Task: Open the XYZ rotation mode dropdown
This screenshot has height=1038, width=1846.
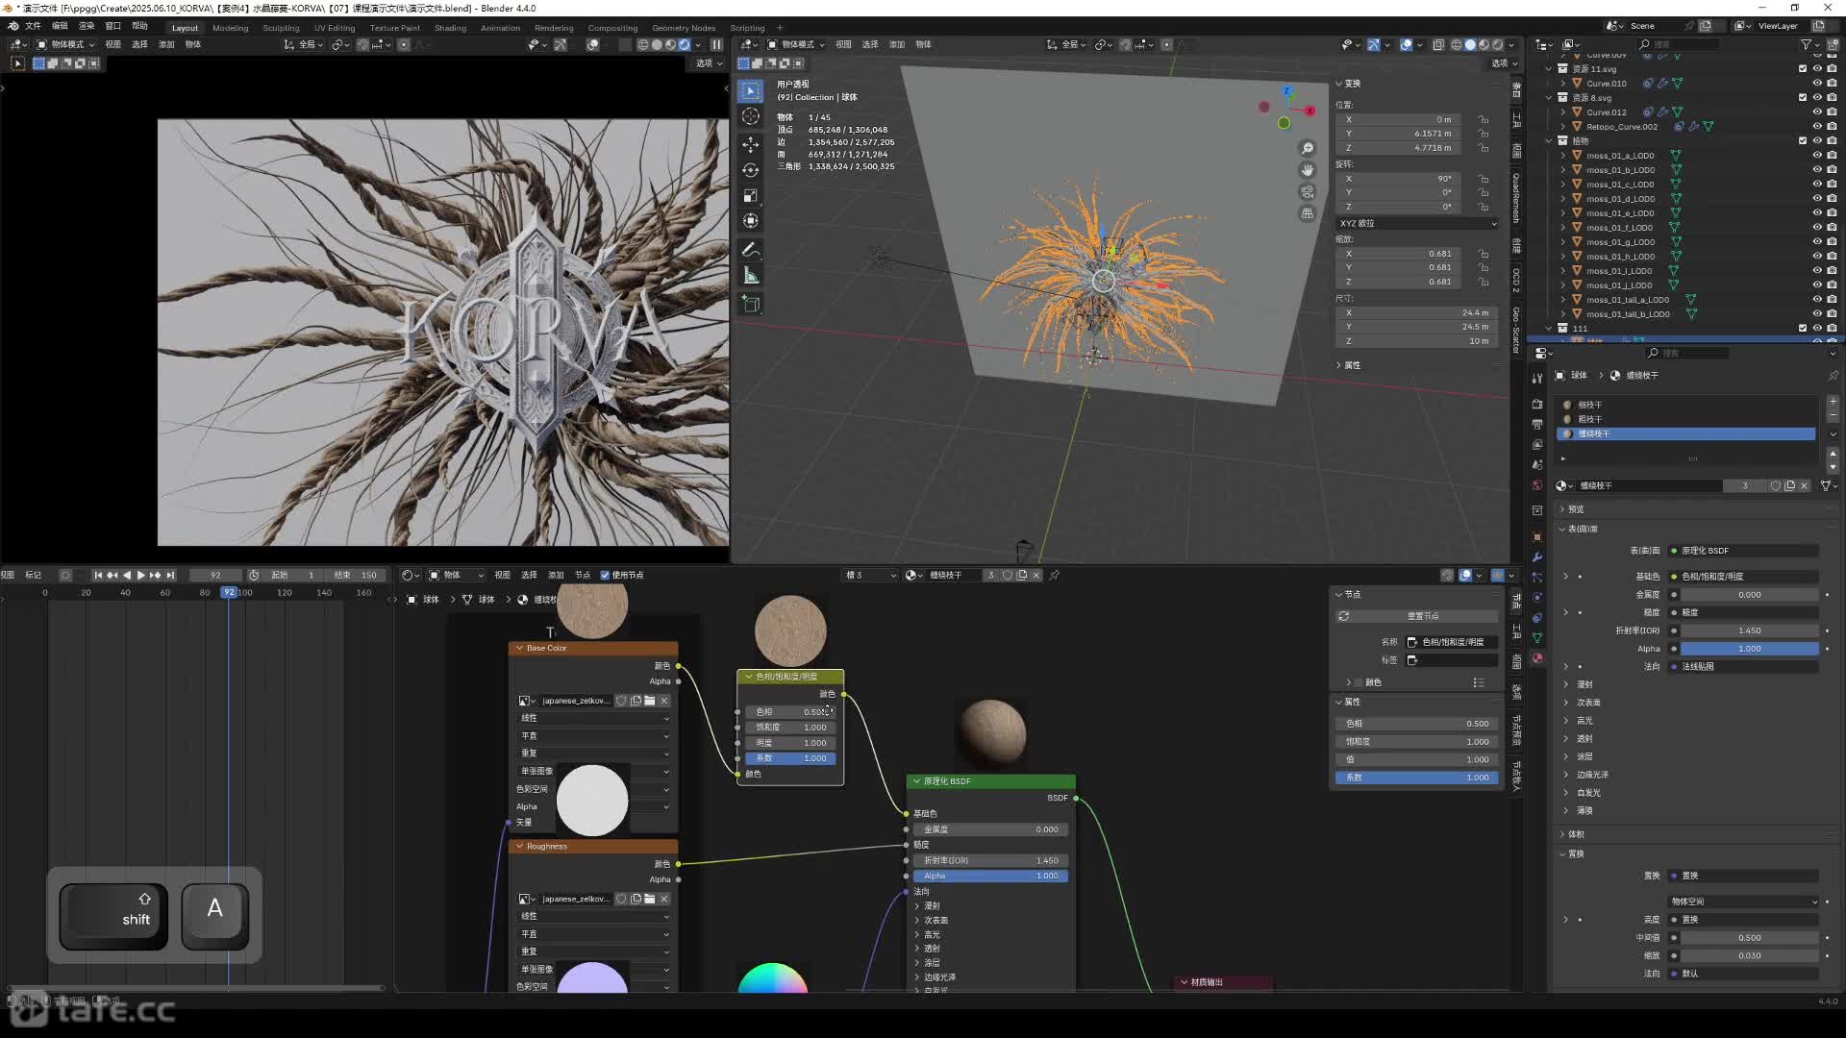Action: 1418,223
